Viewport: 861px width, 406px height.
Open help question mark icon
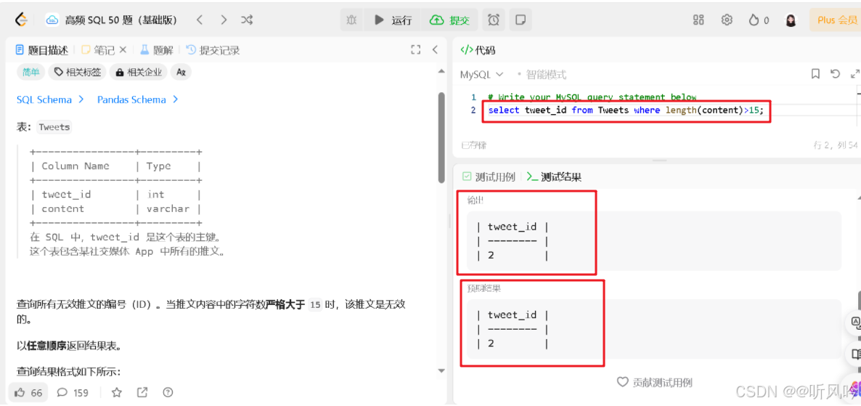pyautogui.click(x=168, y=392)
